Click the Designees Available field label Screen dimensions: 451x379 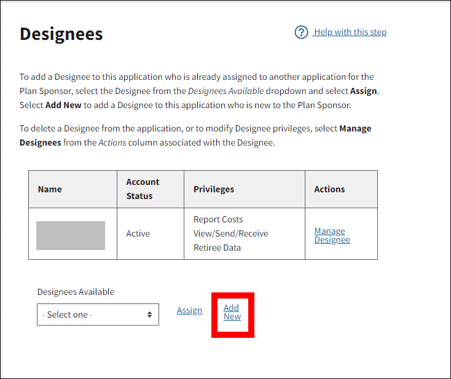[76, 292]
